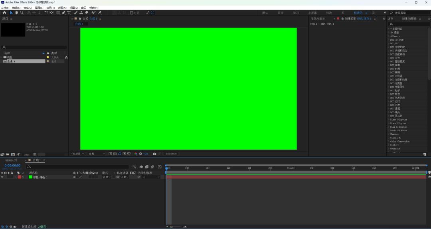Viewport: 431px width, 229px height.
Task: Toggle the lock on the 合成 1 viewer tab
Action: [x=80, y=19]
